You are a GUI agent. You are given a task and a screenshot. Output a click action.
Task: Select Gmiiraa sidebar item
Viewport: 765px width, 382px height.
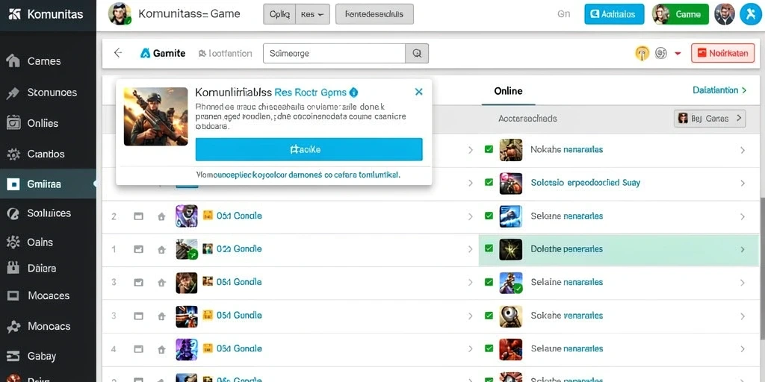pos(48,184)
